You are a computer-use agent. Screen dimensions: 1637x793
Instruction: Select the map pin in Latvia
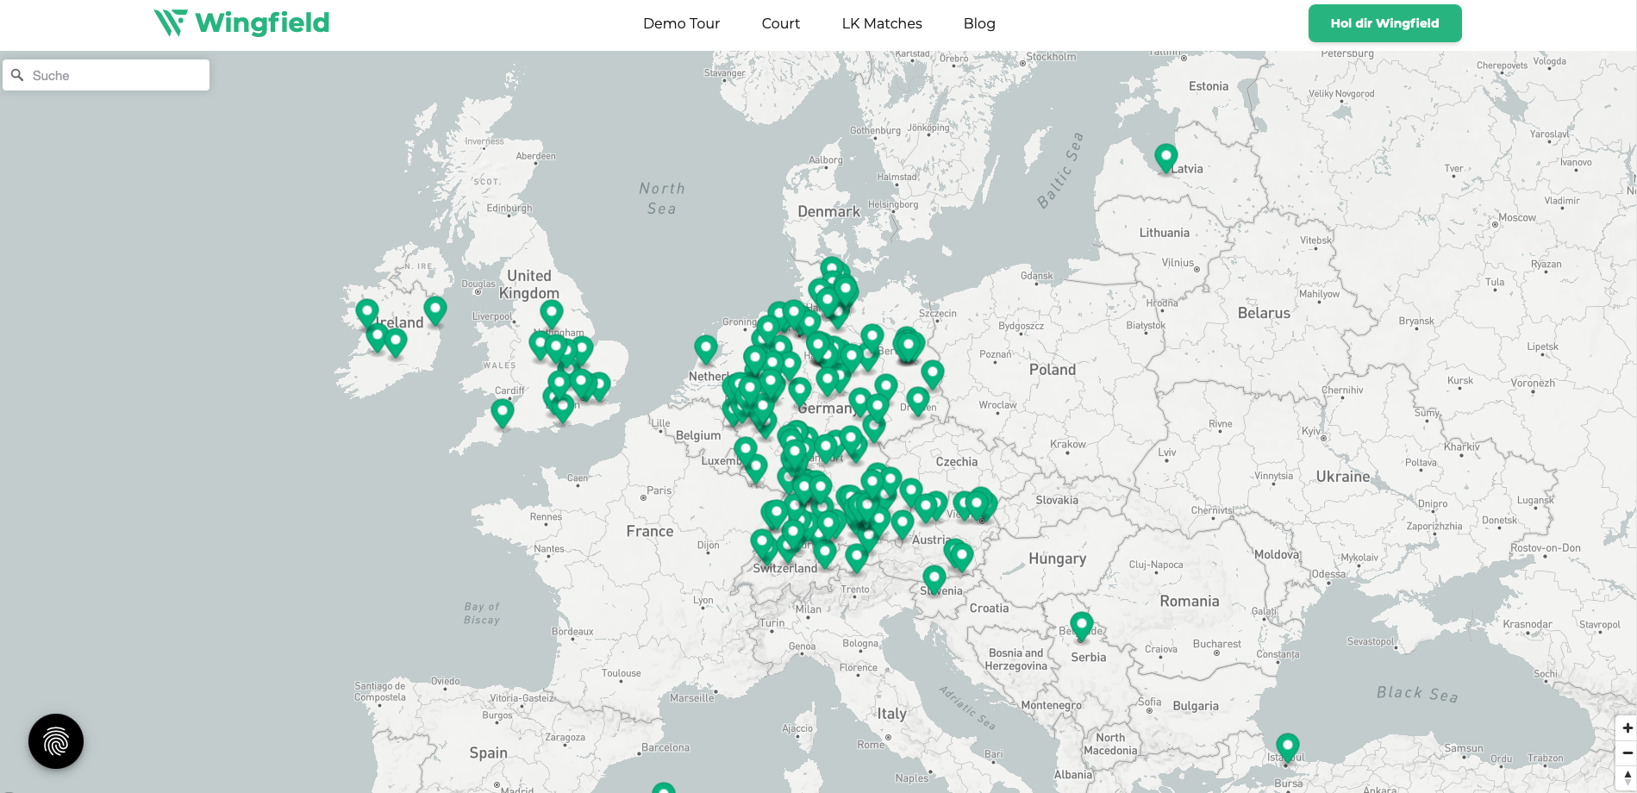[x=1165, y=157]
